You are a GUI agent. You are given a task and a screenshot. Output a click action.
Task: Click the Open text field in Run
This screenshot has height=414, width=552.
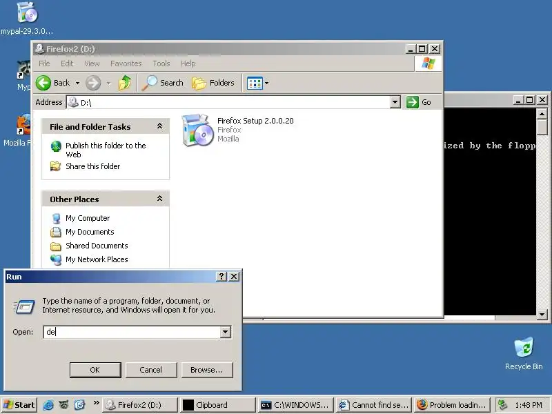pos(132,332)
